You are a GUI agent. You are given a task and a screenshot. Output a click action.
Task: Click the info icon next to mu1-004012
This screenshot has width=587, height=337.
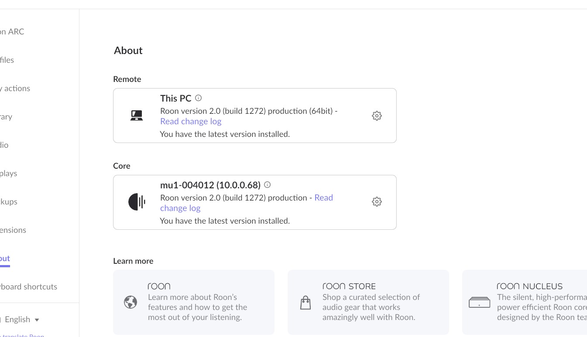tap(268, 185)
